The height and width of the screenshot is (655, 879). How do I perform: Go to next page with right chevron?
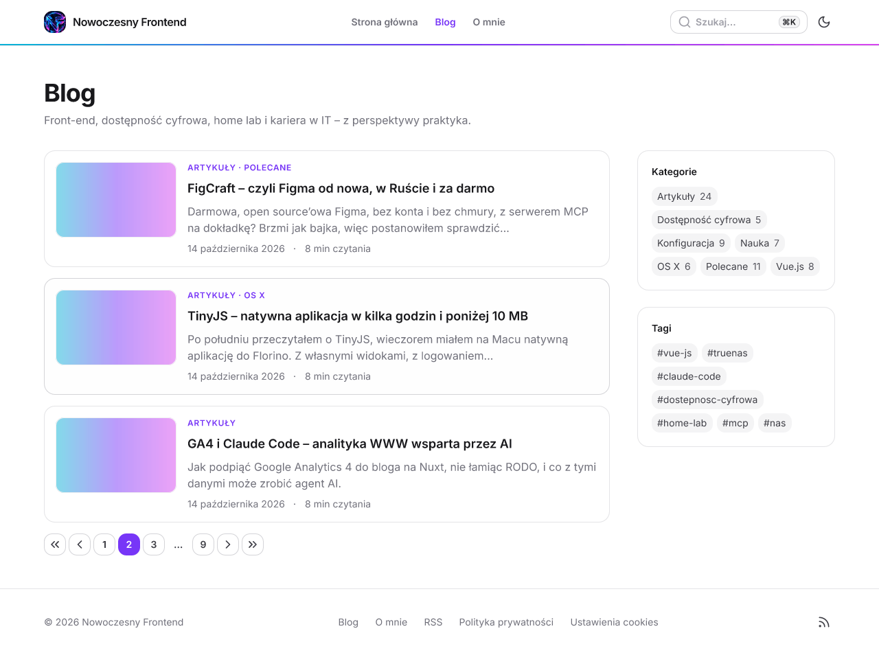[228, 544]
